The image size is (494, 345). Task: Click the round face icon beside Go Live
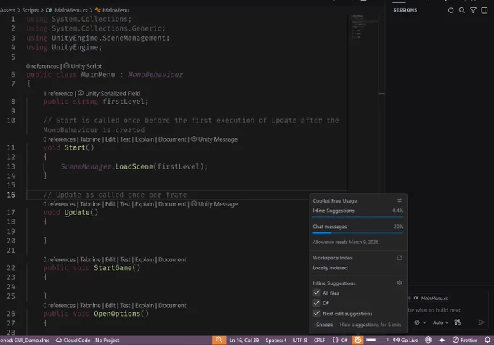(428, 340)
